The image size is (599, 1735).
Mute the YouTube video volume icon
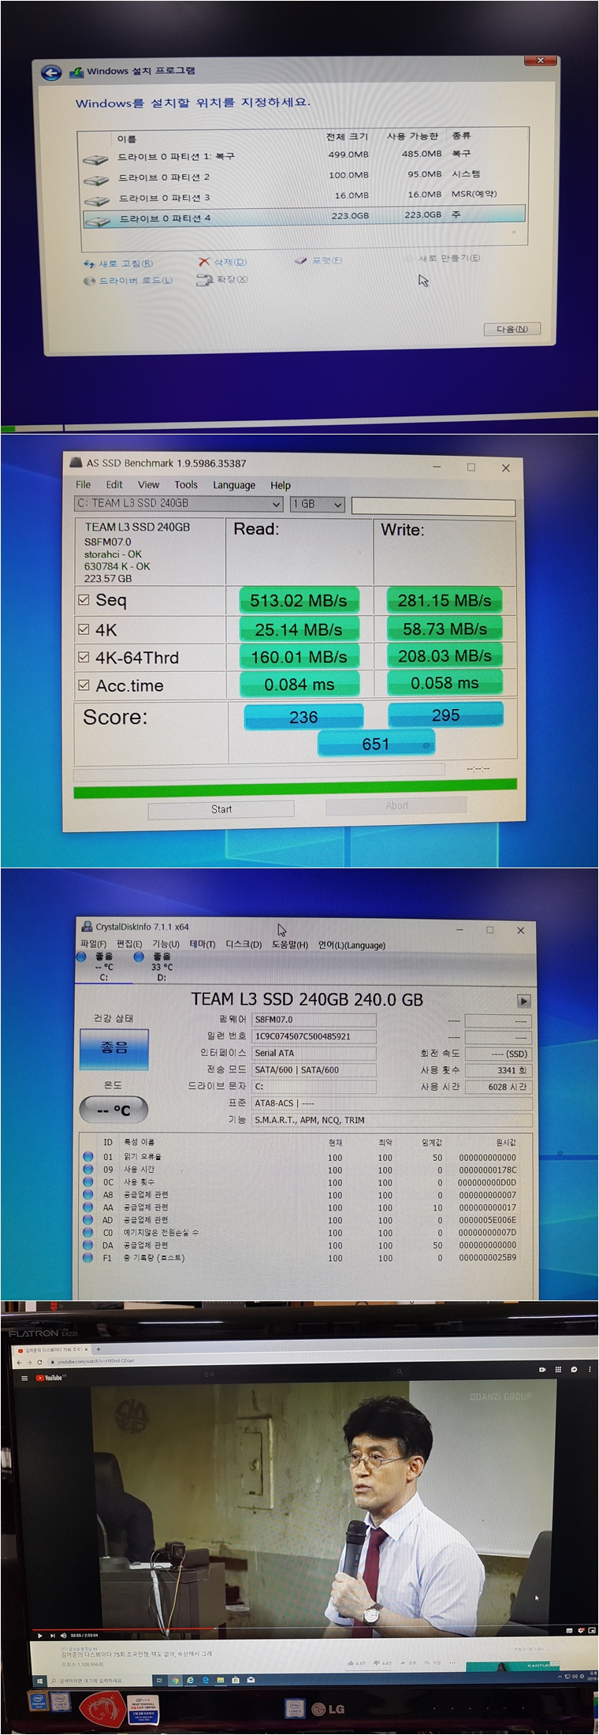(x=62, y=1635)
